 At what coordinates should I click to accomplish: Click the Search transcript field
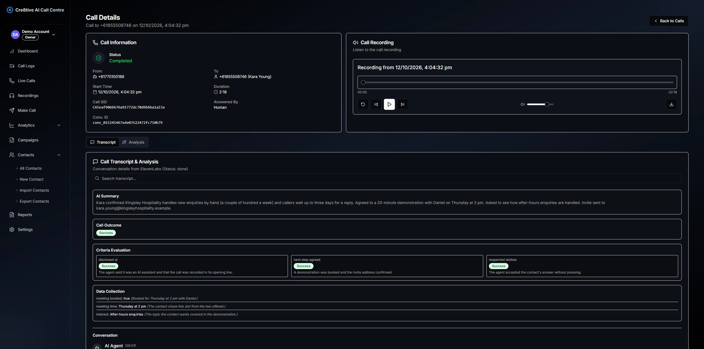(387, 178)
